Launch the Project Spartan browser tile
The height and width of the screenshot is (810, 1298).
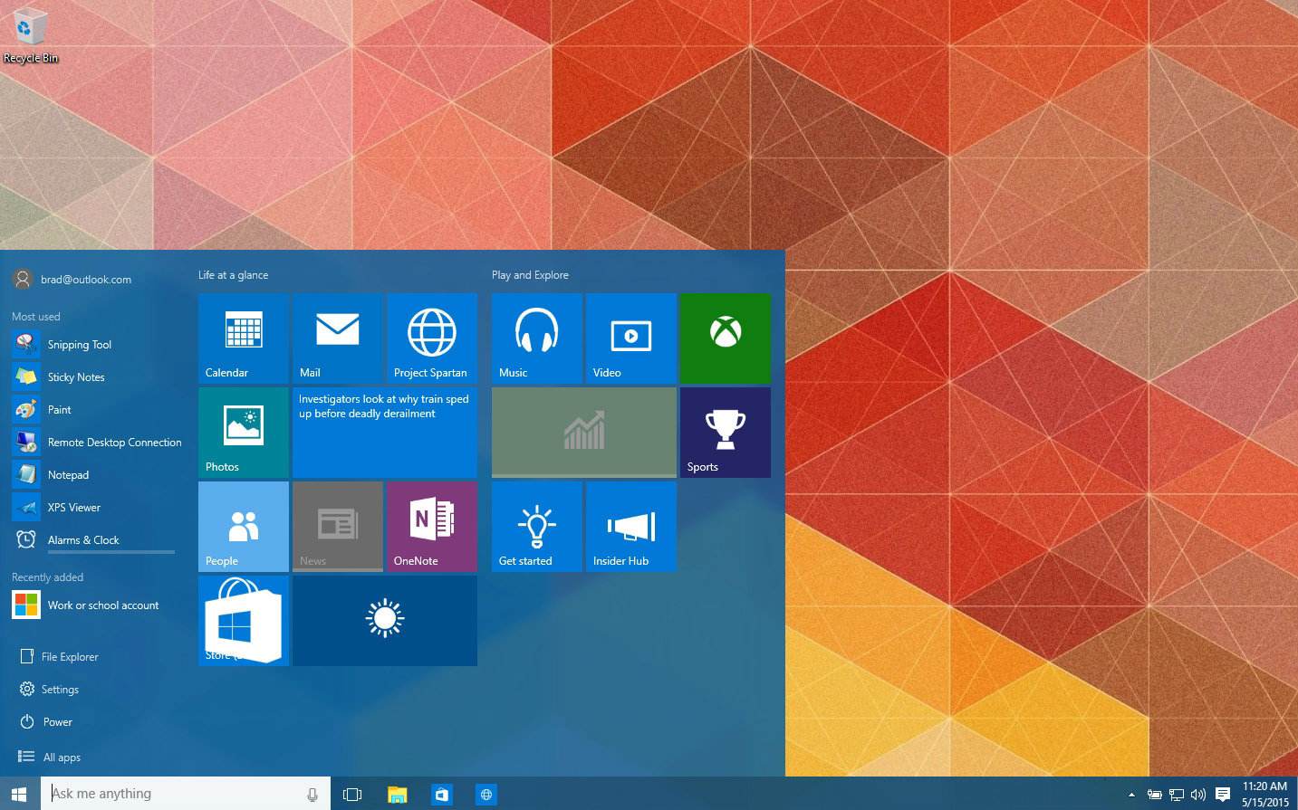click(432, 338)
